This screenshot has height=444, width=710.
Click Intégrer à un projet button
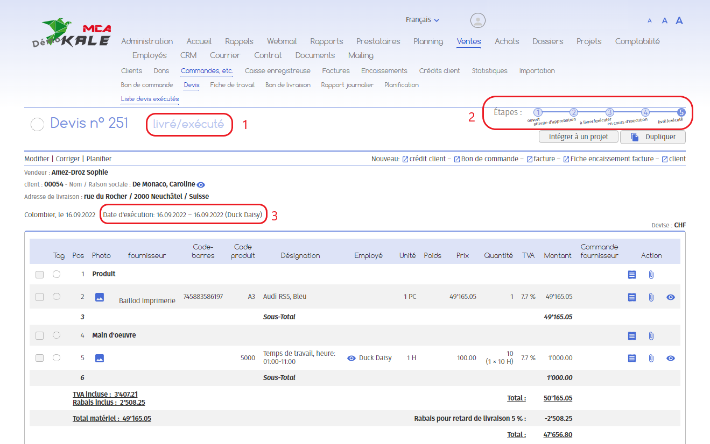tap(578, 137)
